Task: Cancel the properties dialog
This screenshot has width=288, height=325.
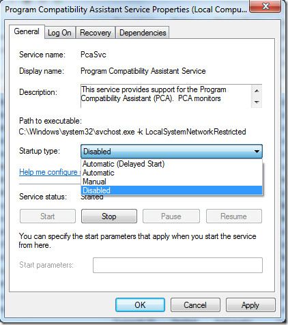Action: tap(195, 305)
